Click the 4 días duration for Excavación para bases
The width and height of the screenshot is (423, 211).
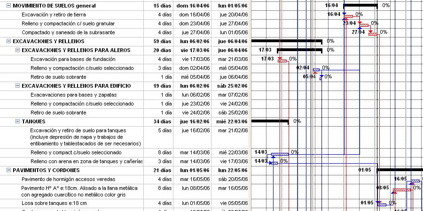point(165,59)
